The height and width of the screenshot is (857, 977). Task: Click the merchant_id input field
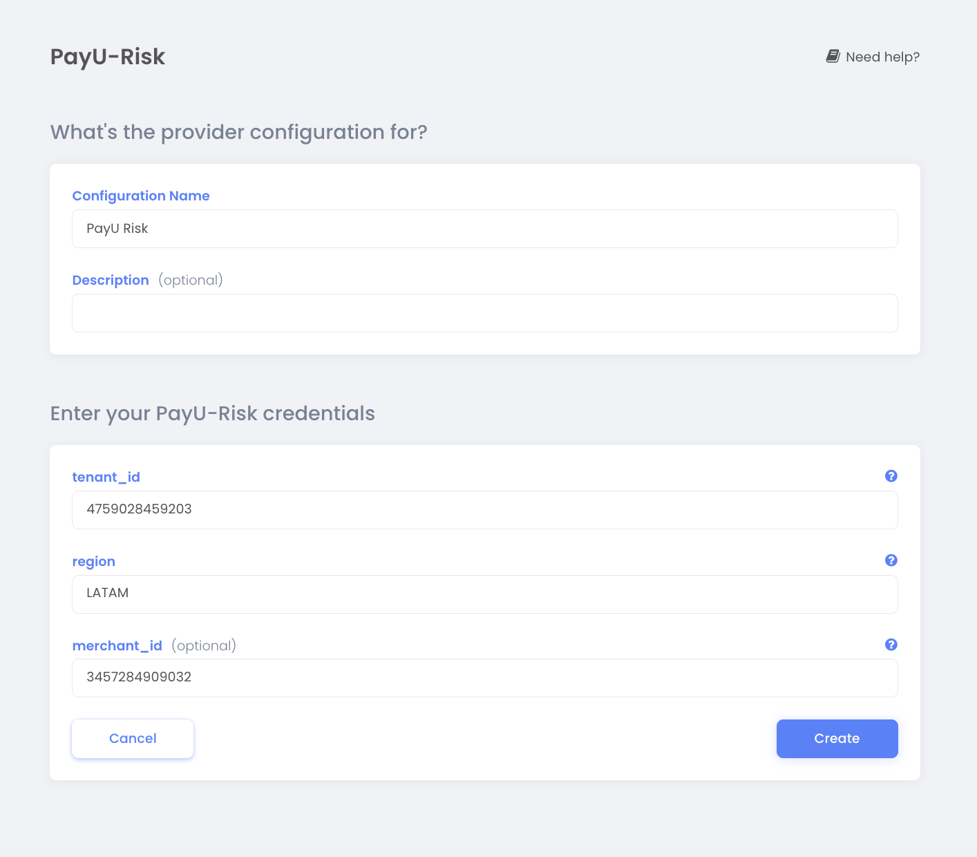[485, 678]
